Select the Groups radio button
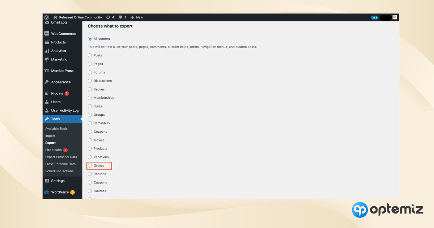 click(90, 115)
